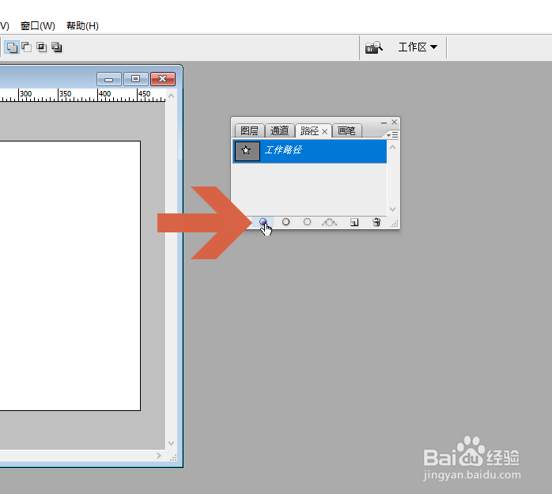Image resolution: width=552 pixels, height=494 pixels.
Task: Maximize the document window
Action: point(135,79)
